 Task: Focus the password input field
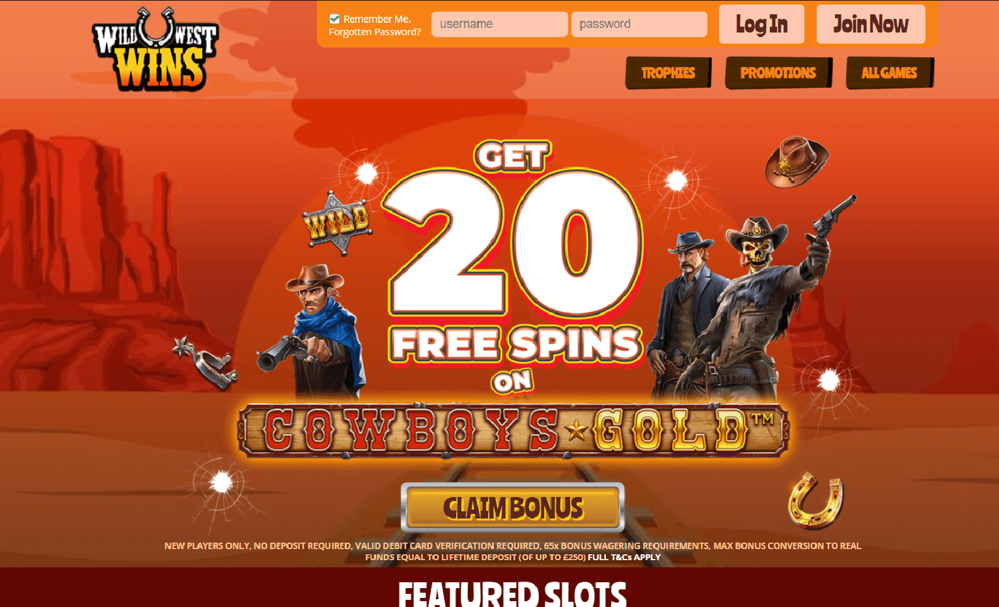point(639,24)
